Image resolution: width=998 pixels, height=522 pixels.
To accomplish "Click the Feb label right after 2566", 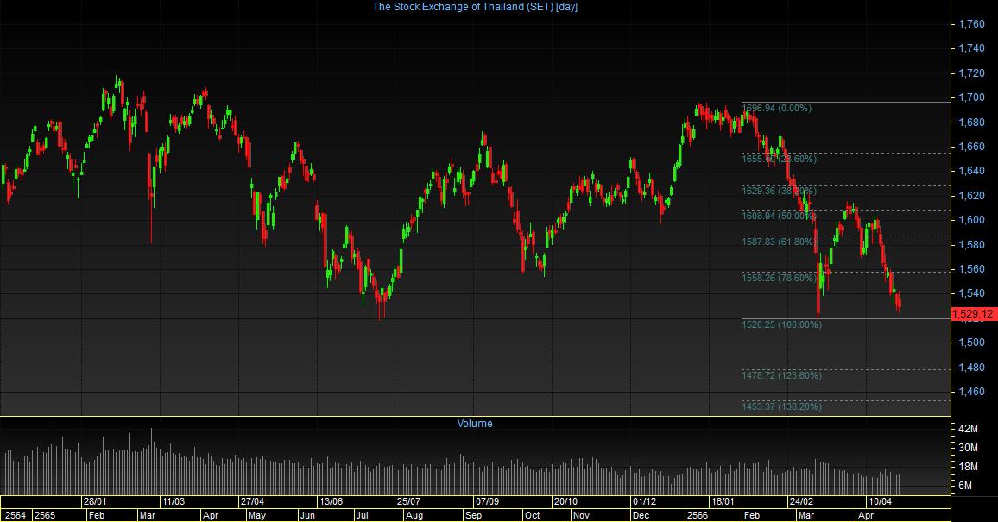I will tap(752, 516).
